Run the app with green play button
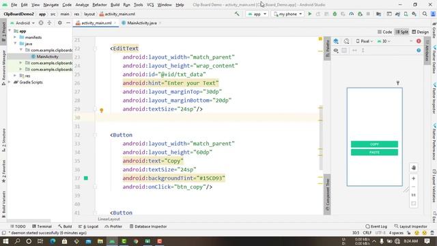The height and width of the screenshot is (246, 437). (x=309, y=14)
